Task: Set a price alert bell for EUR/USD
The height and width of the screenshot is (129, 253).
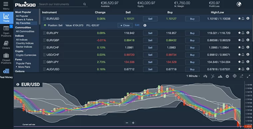Action: [243, 19]
